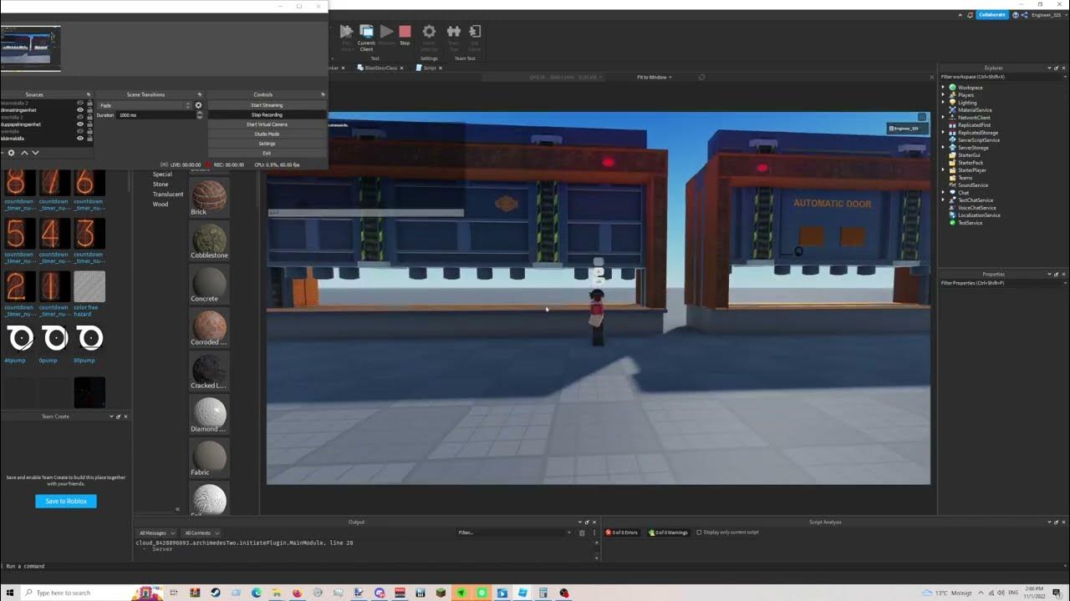The height and width of the screenshot is (601, 1070).
Task: Toggle visibility of last OBS source
Action: click(x=80, y=139)
